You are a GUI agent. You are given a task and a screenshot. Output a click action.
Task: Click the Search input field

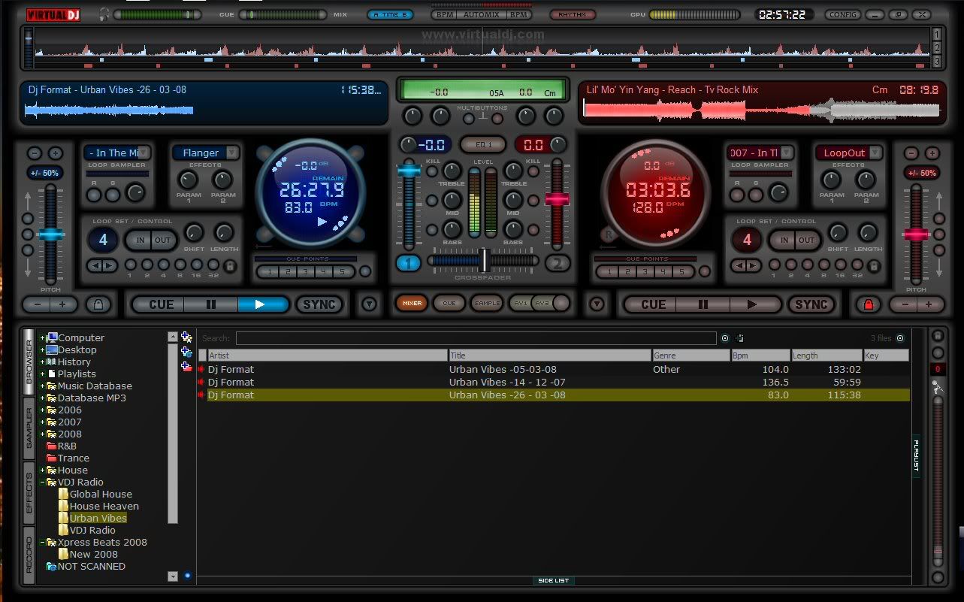point(476,338)
